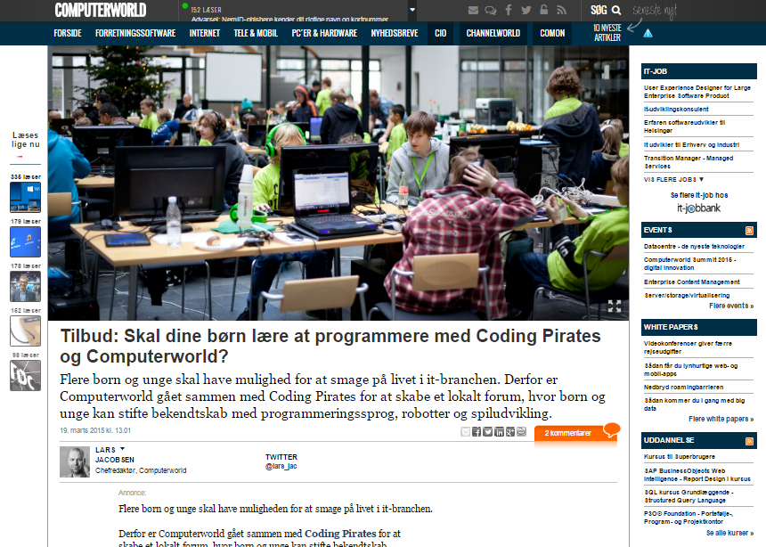Open Sådan kommer du i gang med big data

coord(694,404)
